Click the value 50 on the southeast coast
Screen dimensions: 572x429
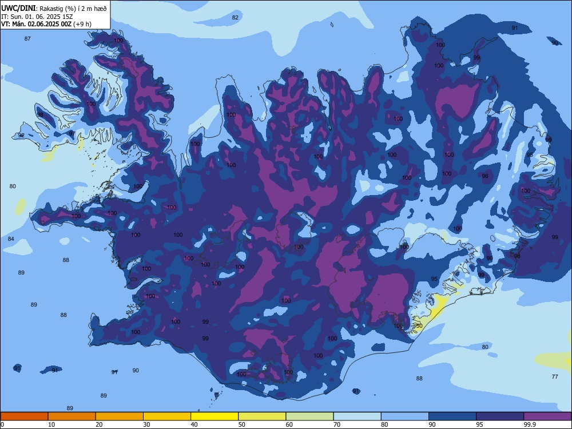[x=419, y=326]
